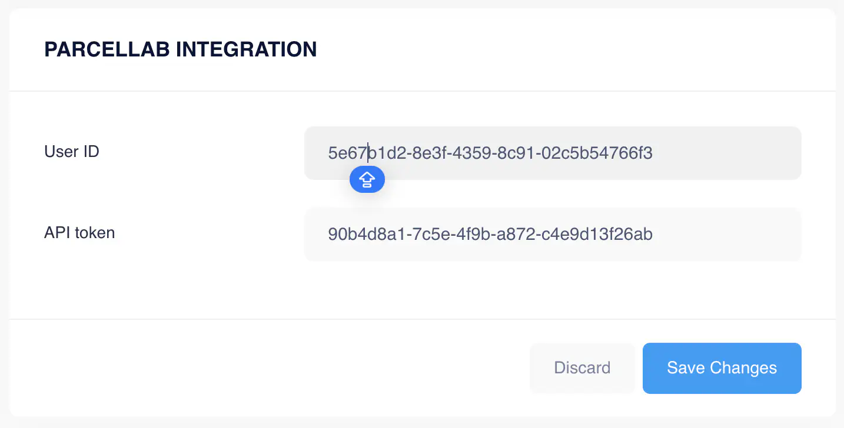Select the User ID label text
844x428 pixels.
[71, 152]
